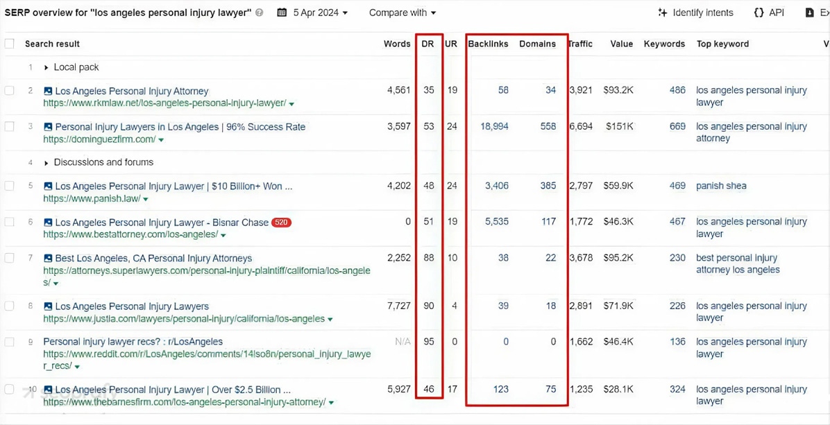Check the box for bestattorney.com result row
Image resolution: width=830 pixels, height=425 pixels.
pyautogui.click(x=10, y=221)
